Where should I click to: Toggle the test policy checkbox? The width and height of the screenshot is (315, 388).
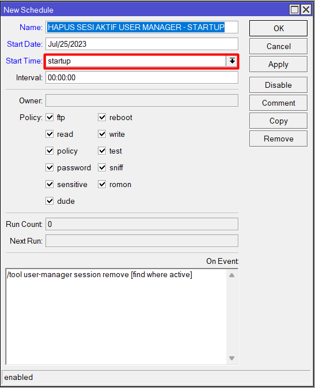click(102, 151)
